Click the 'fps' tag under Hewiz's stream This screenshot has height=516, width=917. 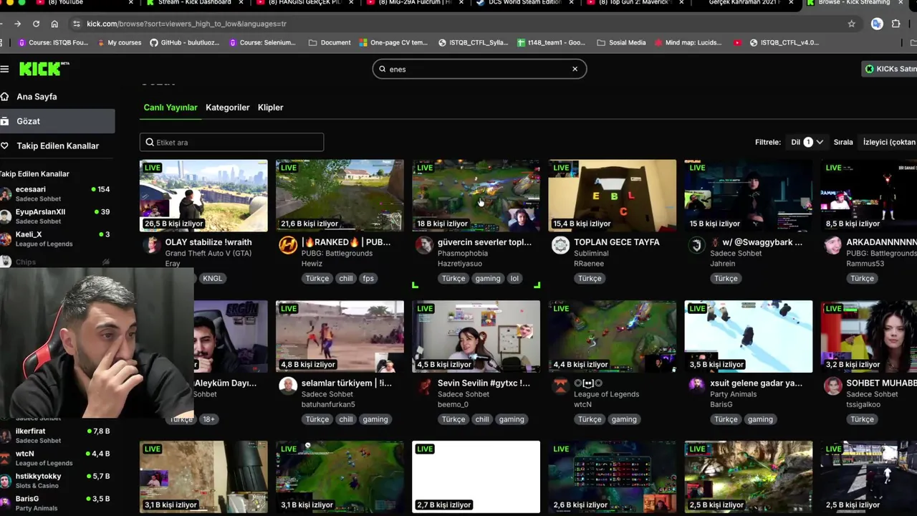(368, 278)
